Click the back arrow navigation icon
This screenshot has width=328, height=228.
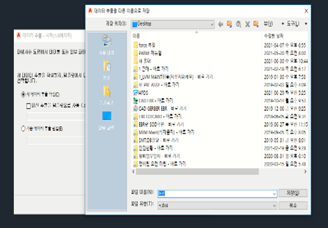221,24
